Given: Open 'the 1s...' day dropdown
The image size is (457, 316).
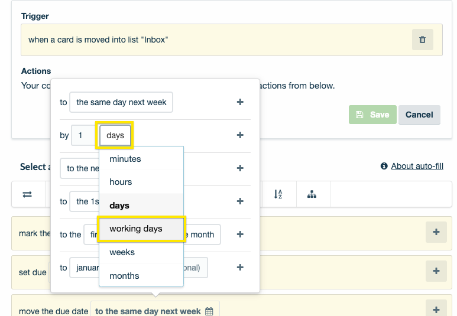Looking at the screenshot, I should pyautogui.click(x=85, y=201).
